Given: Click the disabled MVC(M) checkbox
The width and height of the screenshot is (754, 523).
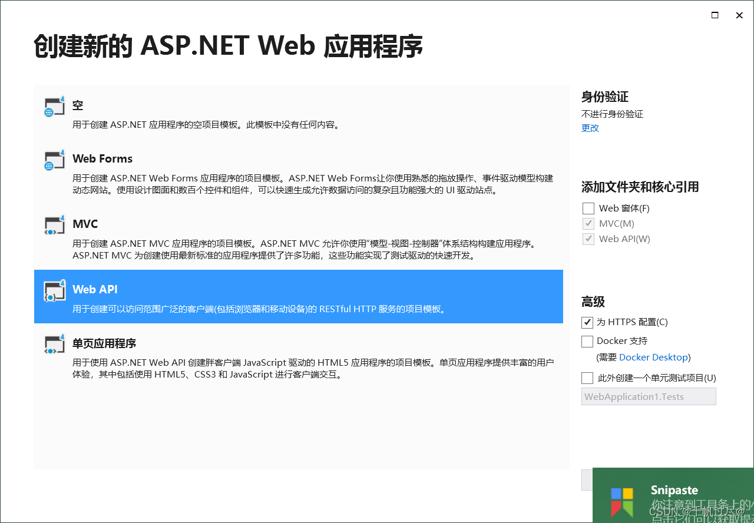Looking at the screenshot, I should point(588,224).
